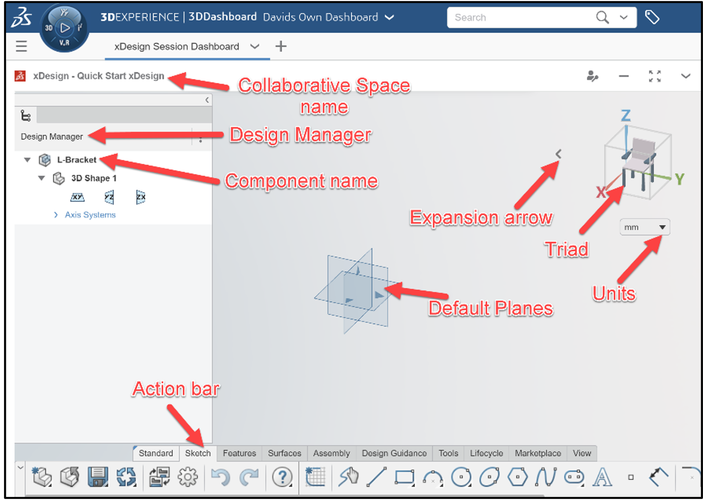Collapse the L-Bracket tree node
703x500 pixels.
27,160
